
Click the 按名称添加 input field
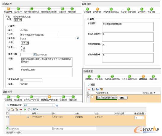click(75, 129)
